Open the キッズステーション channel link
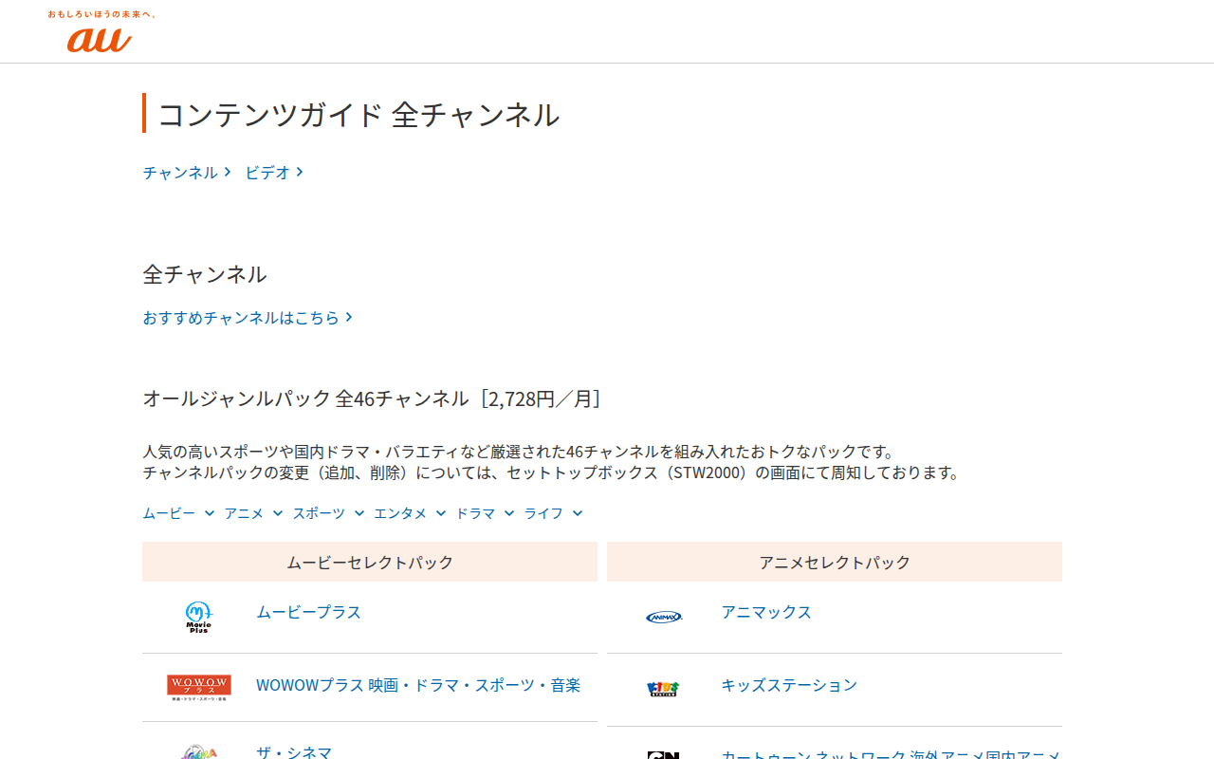 (789, 685)
